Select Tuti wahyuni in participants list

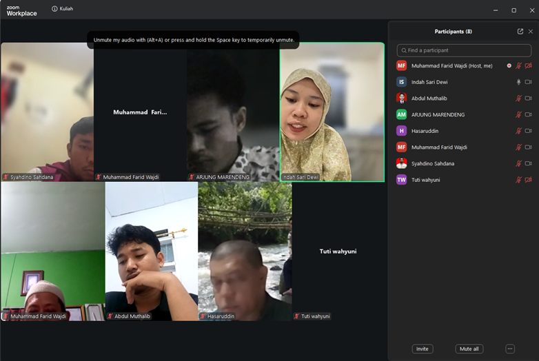tap(464, 180)
